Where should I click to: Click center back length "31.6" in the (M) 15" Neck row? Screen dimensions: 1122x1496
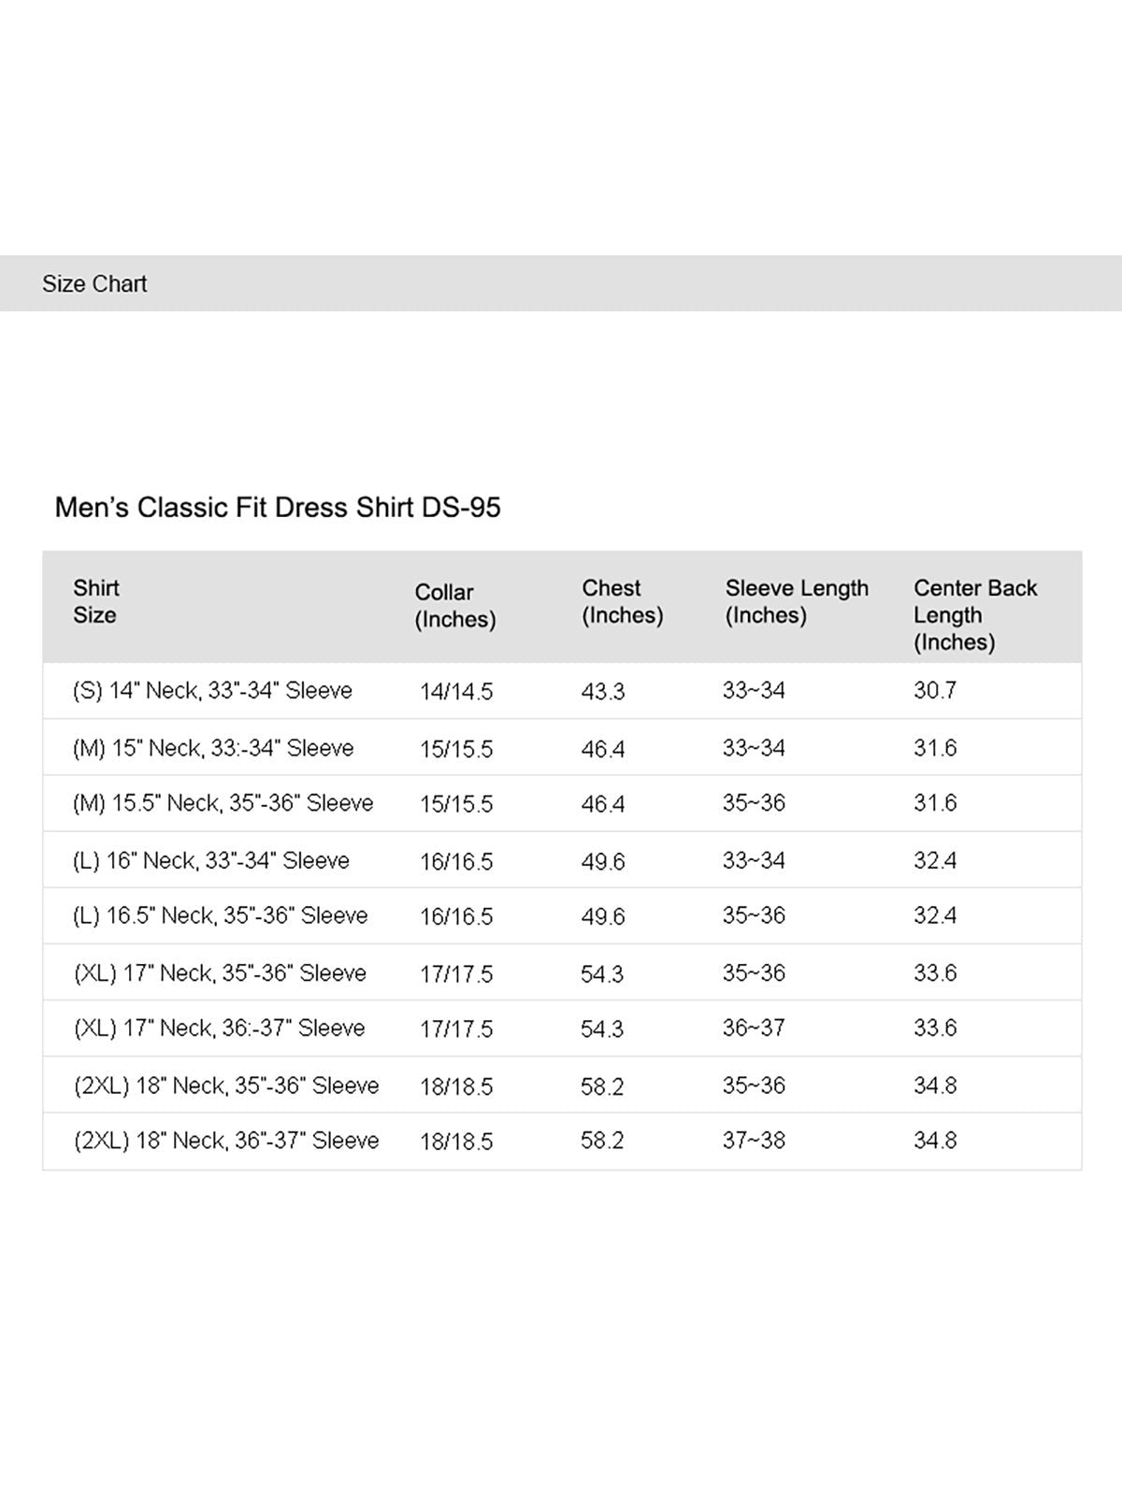935,747
